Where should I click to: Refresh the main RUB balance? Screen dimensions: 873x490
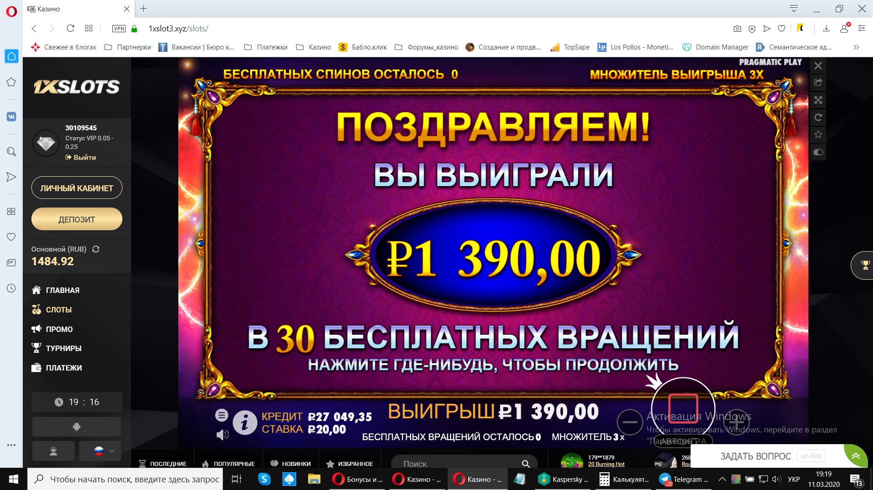96,249
